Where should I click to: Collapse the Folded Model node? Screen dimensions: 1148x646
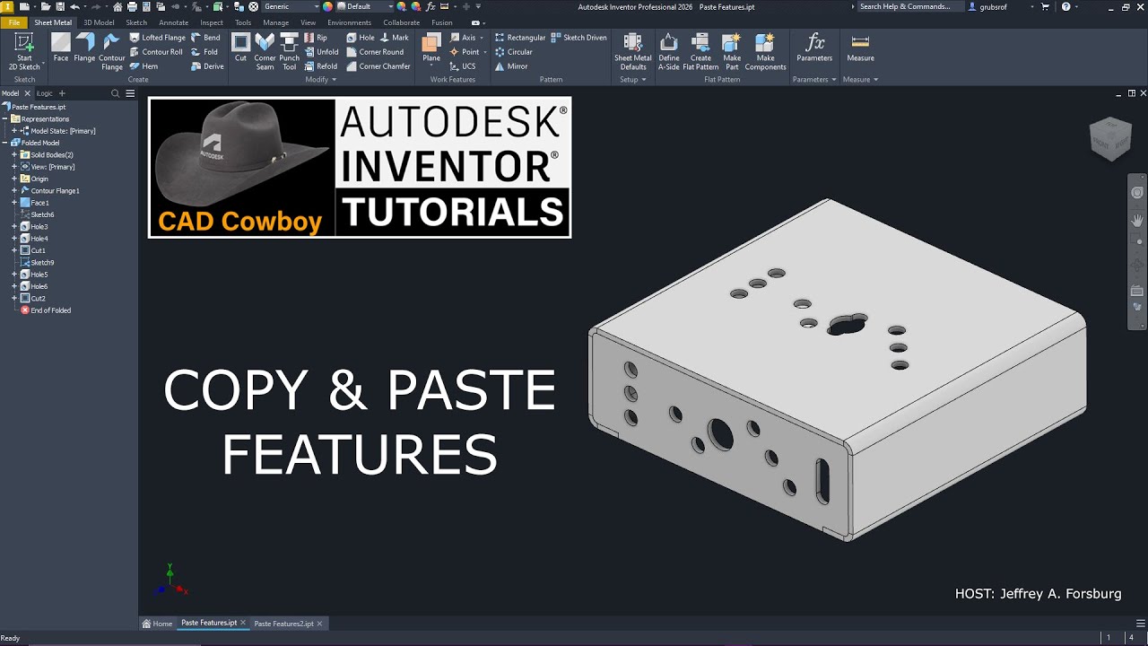click(x=4, y=143)
